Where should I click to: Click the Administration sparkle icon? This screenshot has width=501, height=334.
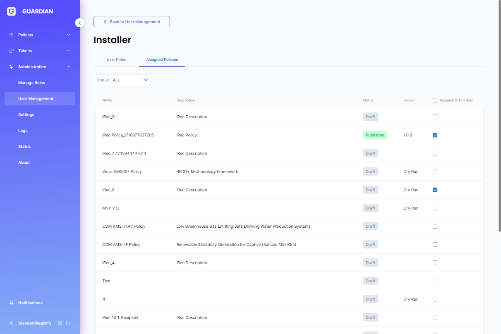pos(12,67)
